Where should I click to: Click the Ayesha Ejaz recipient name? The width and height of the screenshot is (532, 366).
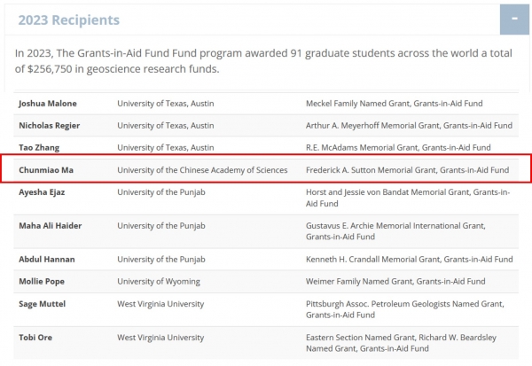42,192
